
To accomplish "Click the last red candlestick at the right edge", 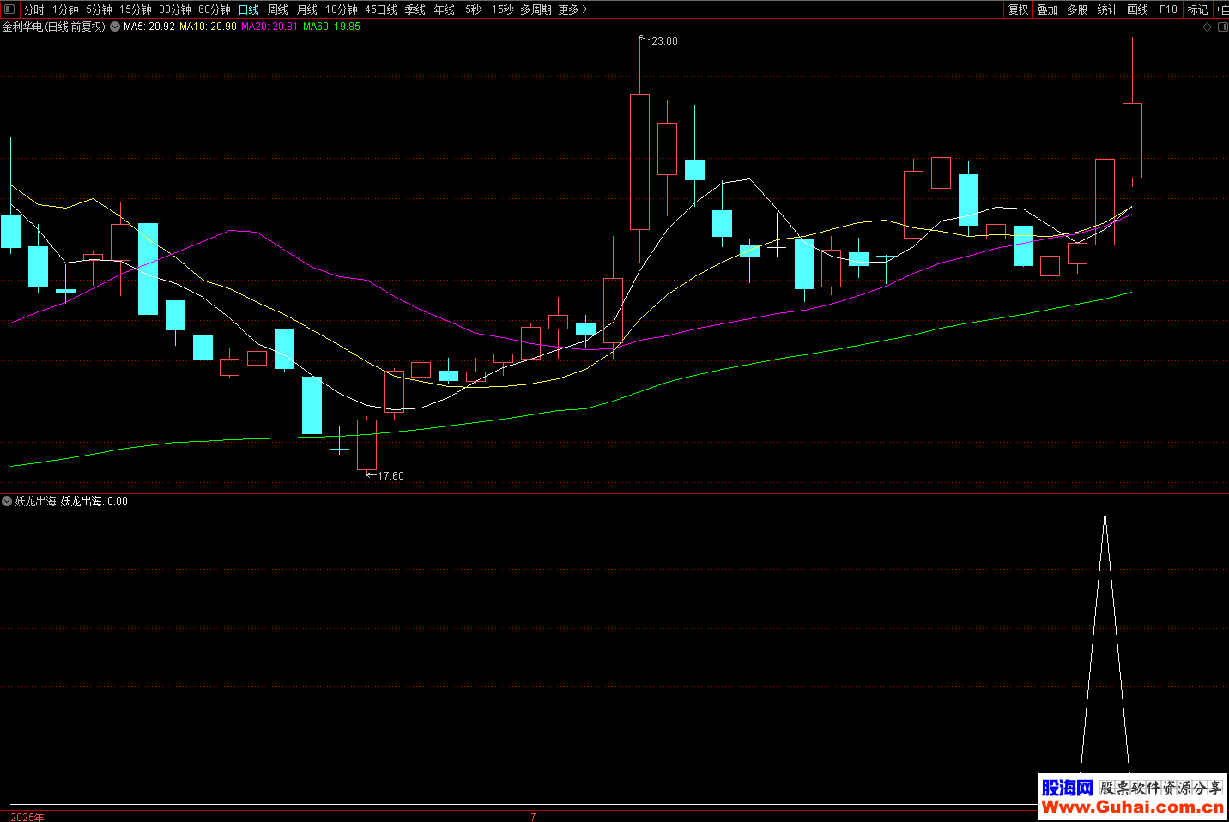I will pyautogui.click(x=1132, y=141).
